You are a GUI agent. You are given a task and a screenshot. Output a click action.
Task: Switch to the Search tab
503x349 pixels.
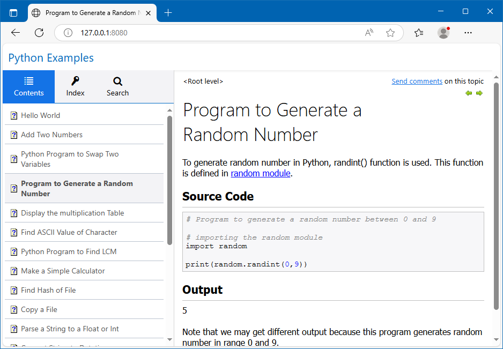click(x=118, y=87)
